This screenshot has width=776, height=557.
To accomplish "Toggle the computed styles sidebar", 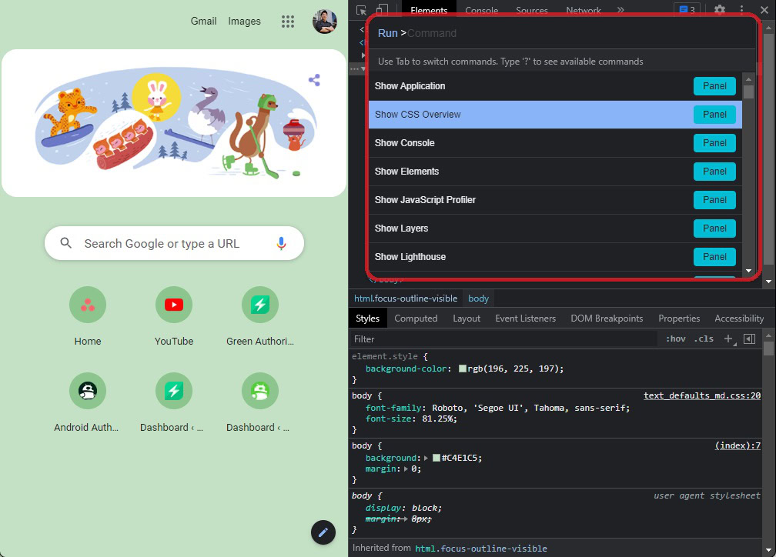I will click(749, 339).
